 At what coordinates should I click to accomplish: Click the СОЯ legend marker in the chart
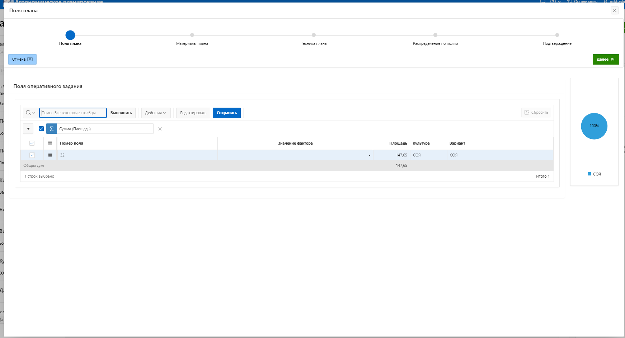[x=589, y=174]
